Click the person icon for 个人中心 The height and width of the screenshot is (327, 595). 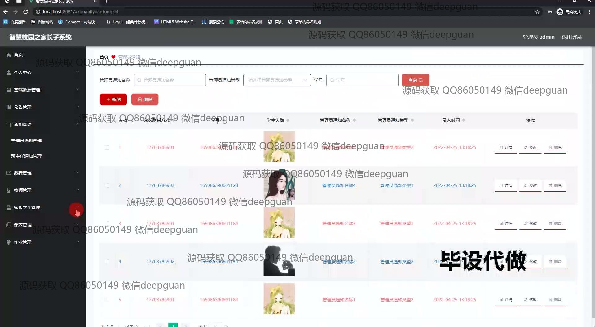9,72
